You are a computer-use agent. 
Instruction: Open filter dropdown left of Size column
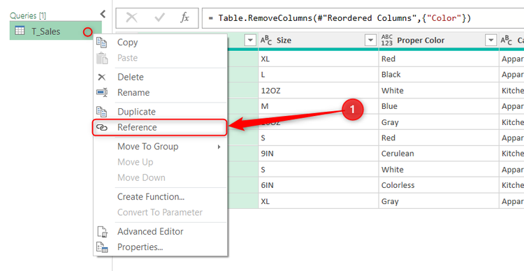(250, 41)
